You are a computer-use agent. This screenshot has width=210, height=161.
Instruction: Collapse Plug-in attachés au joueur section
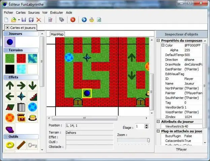pyautogui.click(x=158, y=131)
